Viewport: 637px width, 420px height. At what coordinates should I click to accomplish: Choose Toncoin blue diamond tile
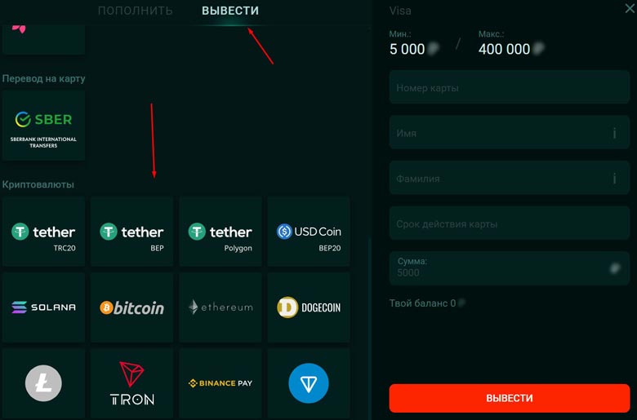(309, 383)
